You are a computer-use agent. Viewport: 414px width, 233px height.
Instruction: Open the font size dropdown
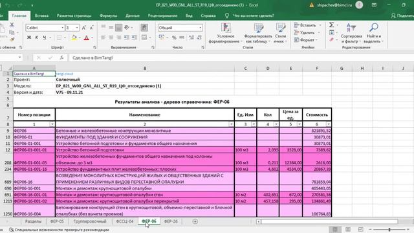[77, 28]
